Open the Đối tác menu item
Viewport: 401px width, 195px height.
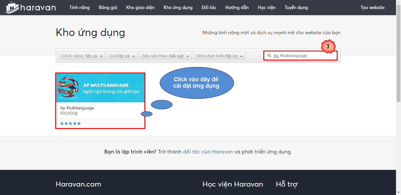[209, 8]
